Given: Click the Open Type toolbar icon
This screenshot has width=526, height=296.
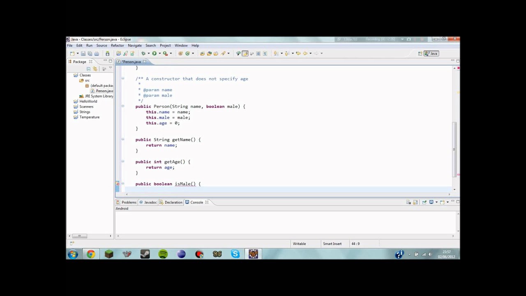Looking at the screenshot, I should pos(202,53).
